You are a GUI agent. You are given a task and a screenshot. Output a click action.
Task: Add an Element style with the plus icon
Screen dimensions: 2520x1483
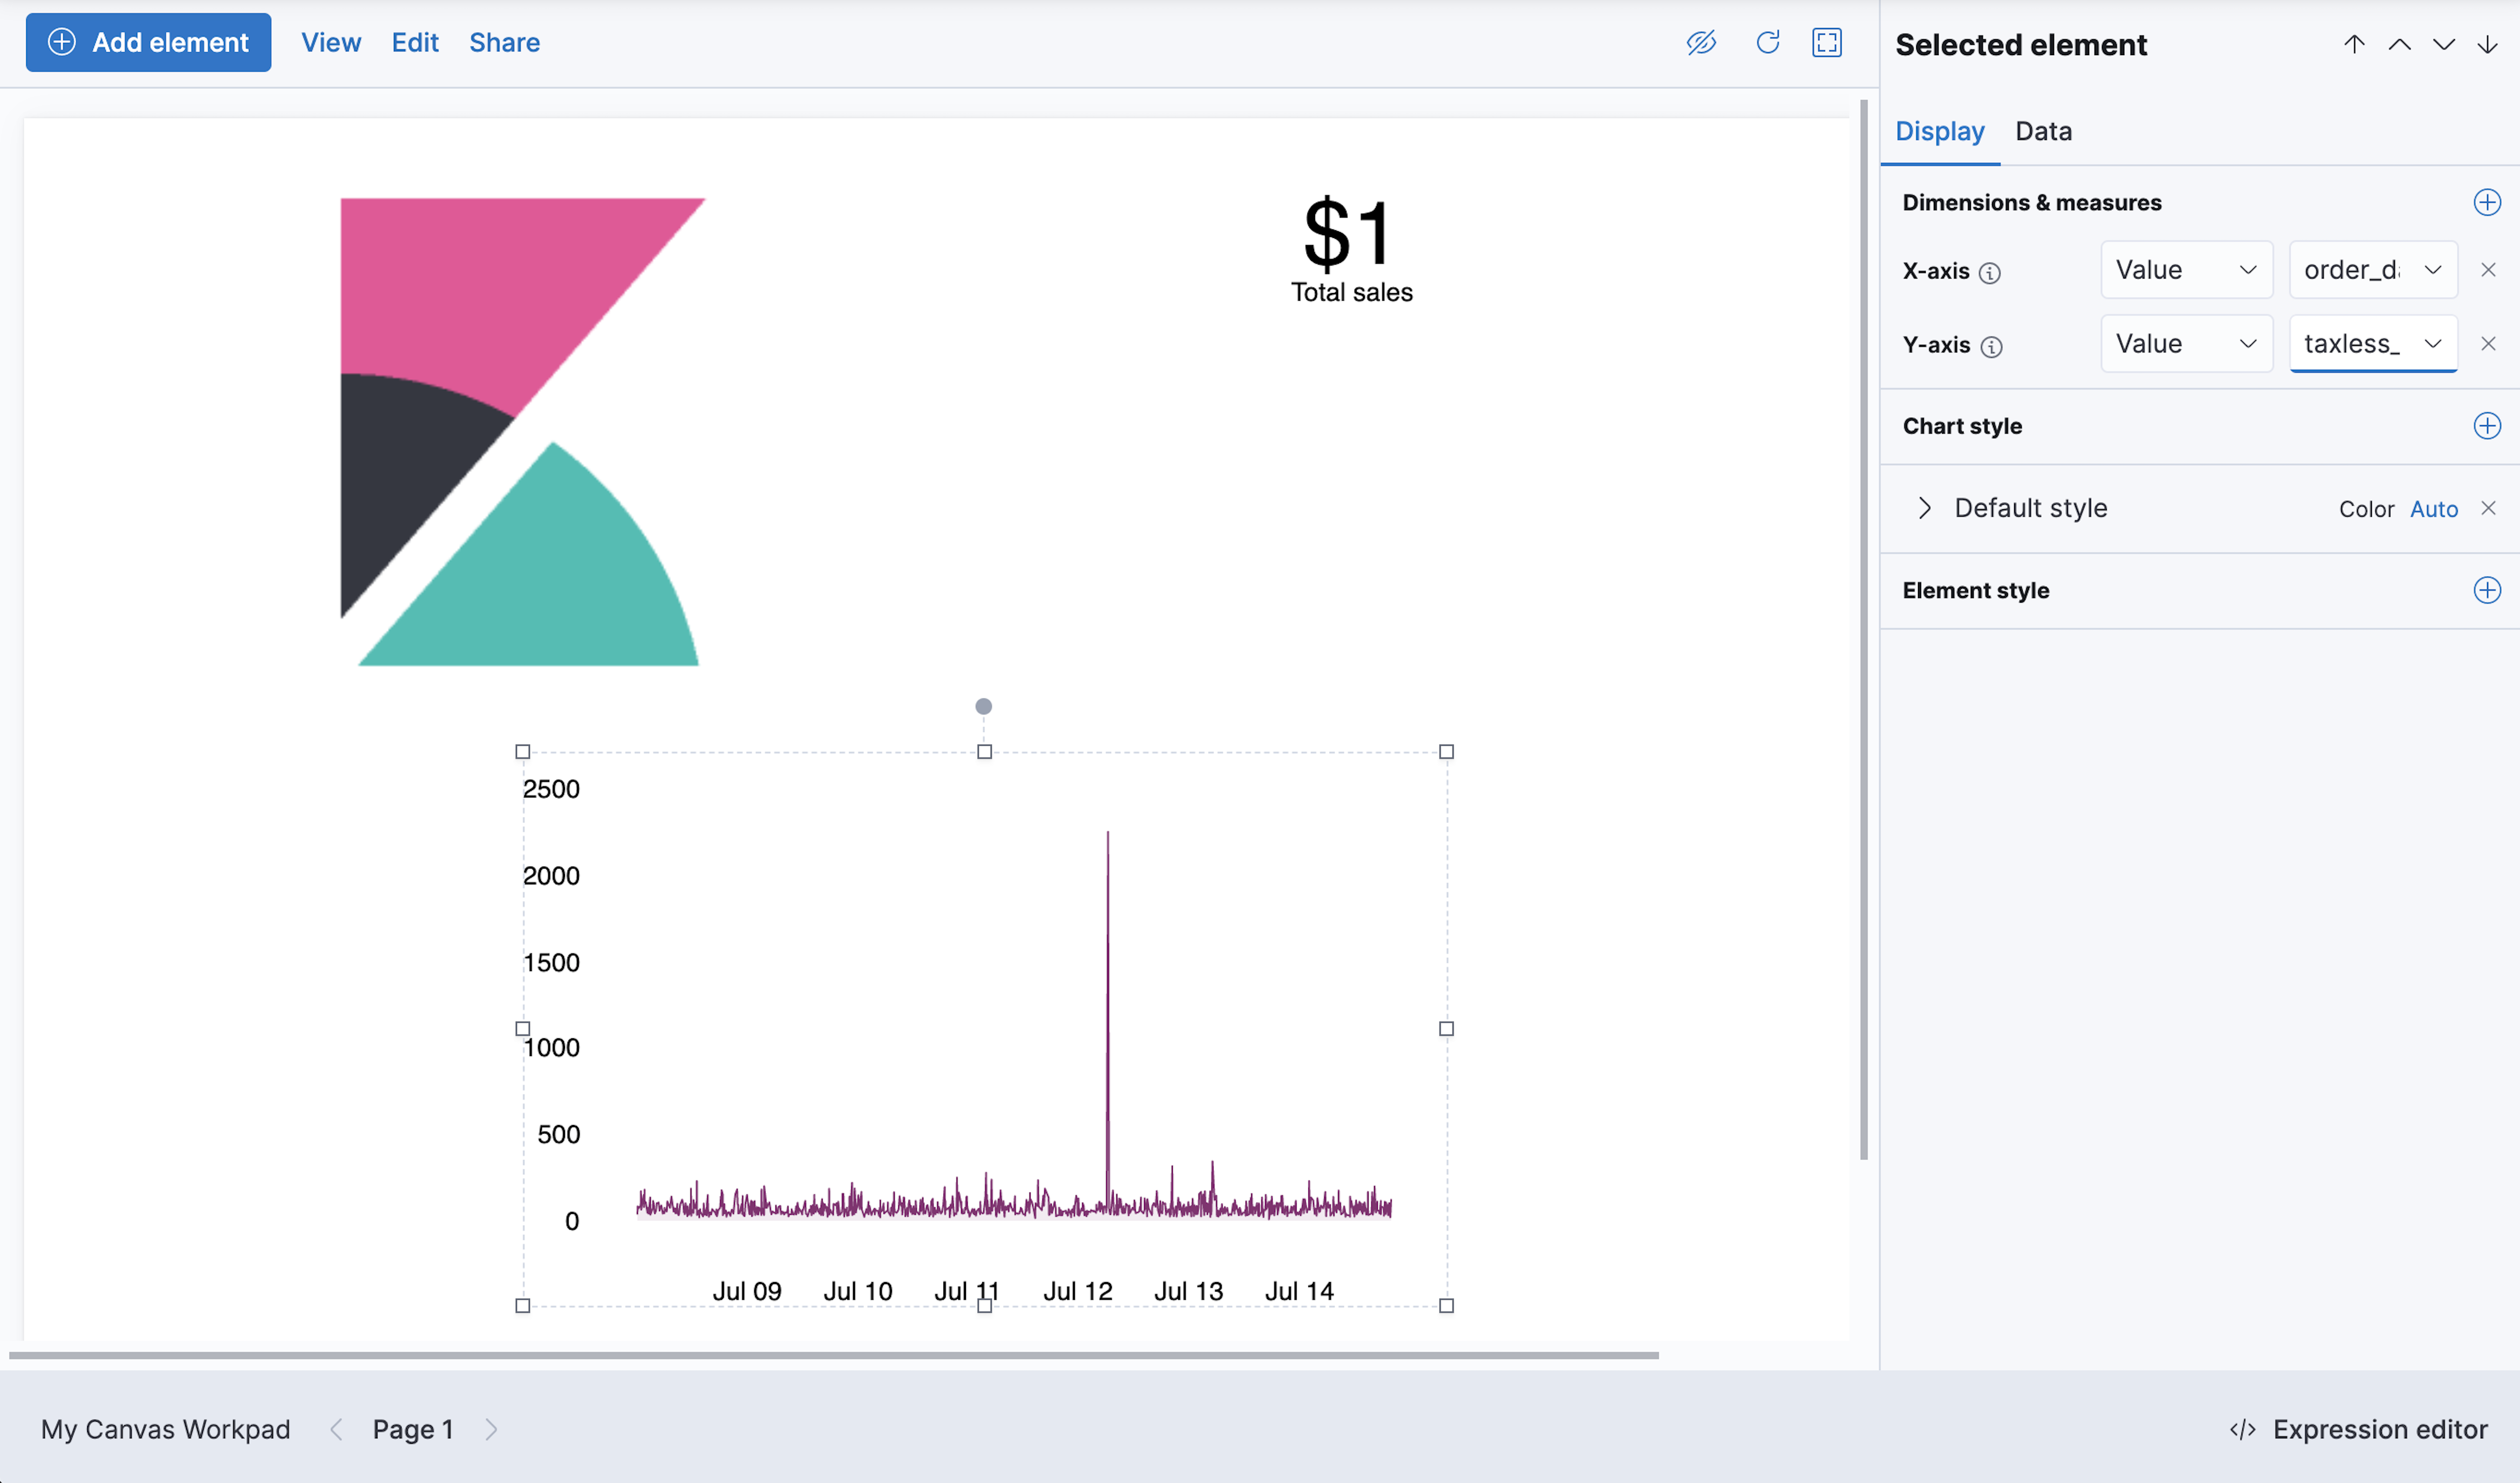pyautogui.click(x=2487, y=590)
